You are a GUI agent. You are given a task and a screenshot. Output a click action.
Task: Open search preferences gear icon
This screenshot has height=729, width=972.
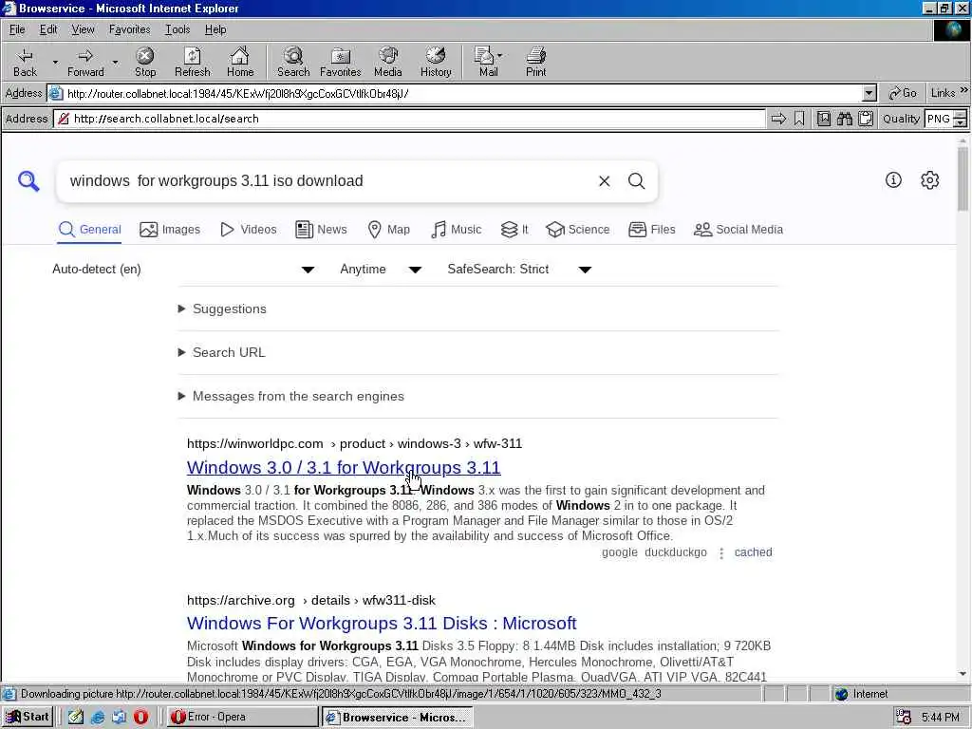[930, 179]
